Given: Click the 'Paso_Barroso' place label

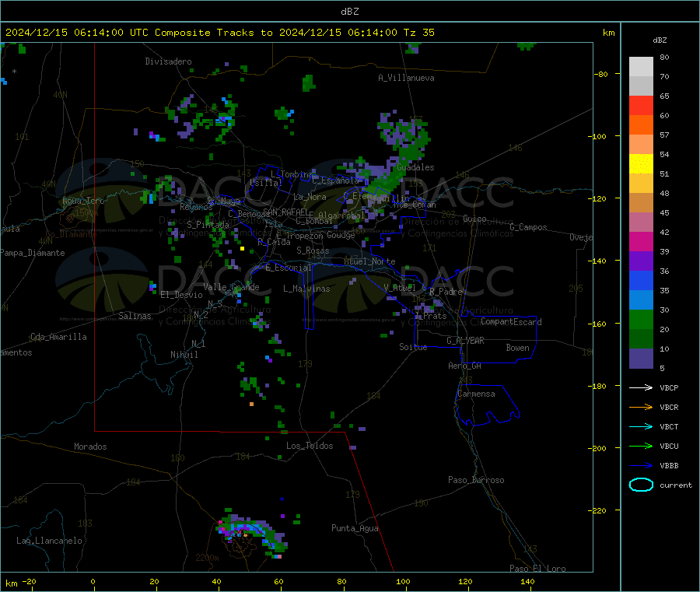Looking at the screenshot, I should 476,480.
